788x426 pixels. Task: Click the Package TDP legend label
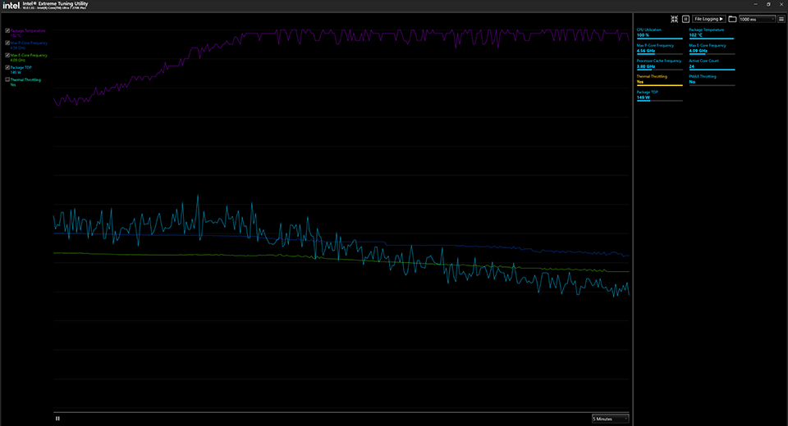coord(21,67)
